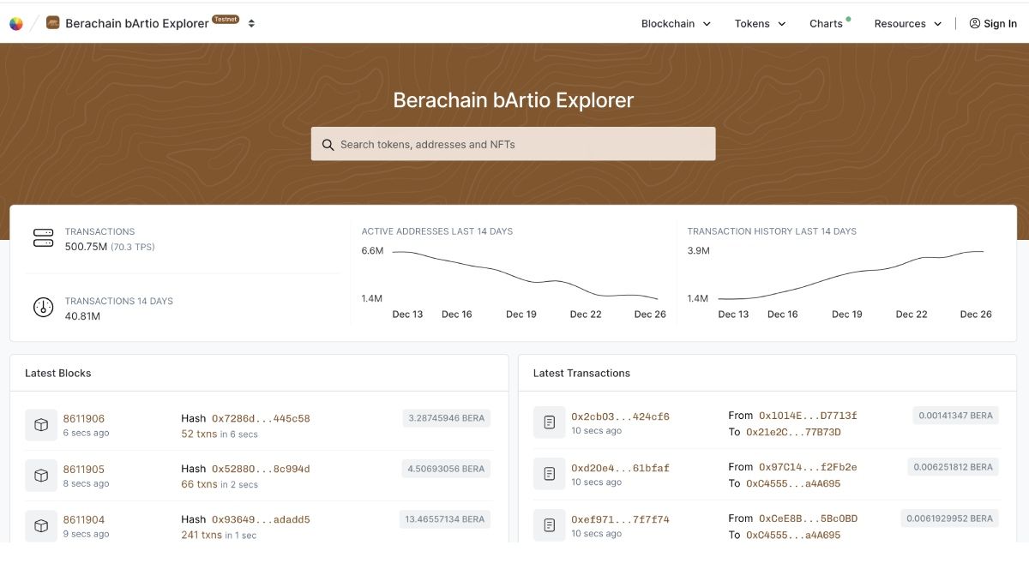Focus the search tokens, addresses and NFTs field
1029x575 pixels.
(x=513, y=144)
